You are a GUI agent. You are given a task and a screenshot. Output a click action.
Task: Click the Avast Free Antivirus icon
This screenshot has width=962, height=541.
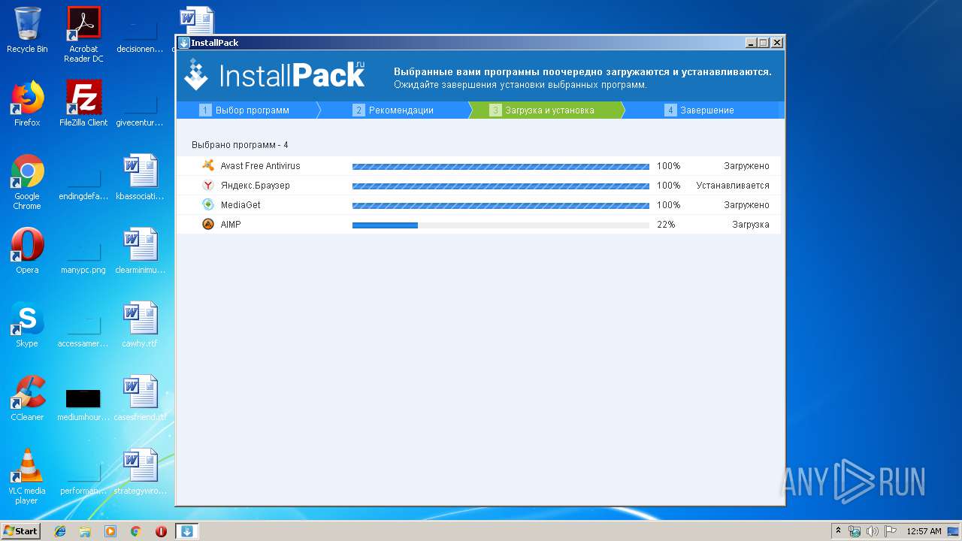coord(208,165)
